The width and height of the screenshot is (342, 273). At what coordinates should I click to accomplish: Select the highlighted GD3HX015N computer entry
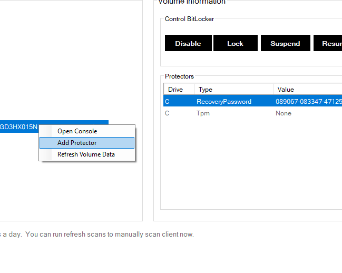[x=19, y=126]
